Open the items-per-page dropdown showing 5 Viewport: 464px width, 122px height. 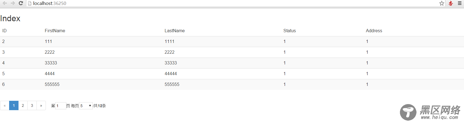(86, 106)
